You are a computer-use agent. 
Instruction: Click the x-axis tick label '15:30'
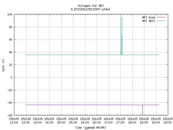click(73, 122)
